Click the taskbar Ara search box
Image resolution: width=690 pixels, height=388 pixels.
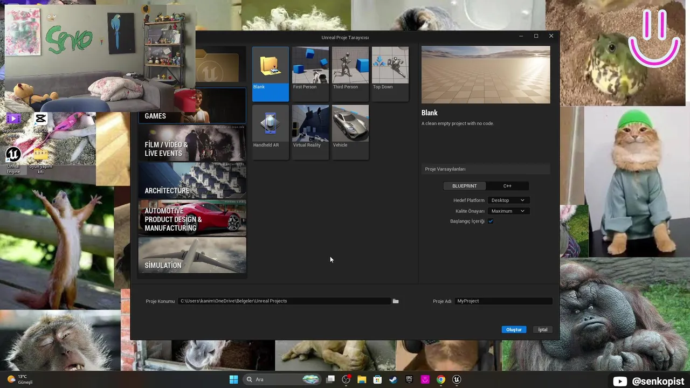click(282, 379)
